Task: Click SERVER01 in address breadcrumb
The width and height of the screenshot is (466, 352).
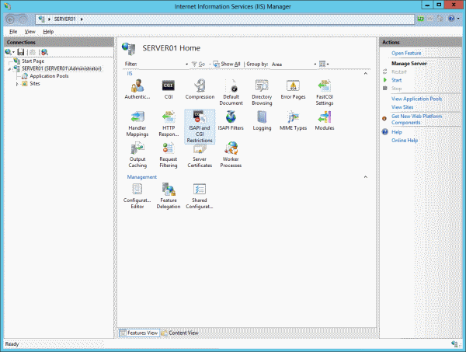Action: (64, 19)
